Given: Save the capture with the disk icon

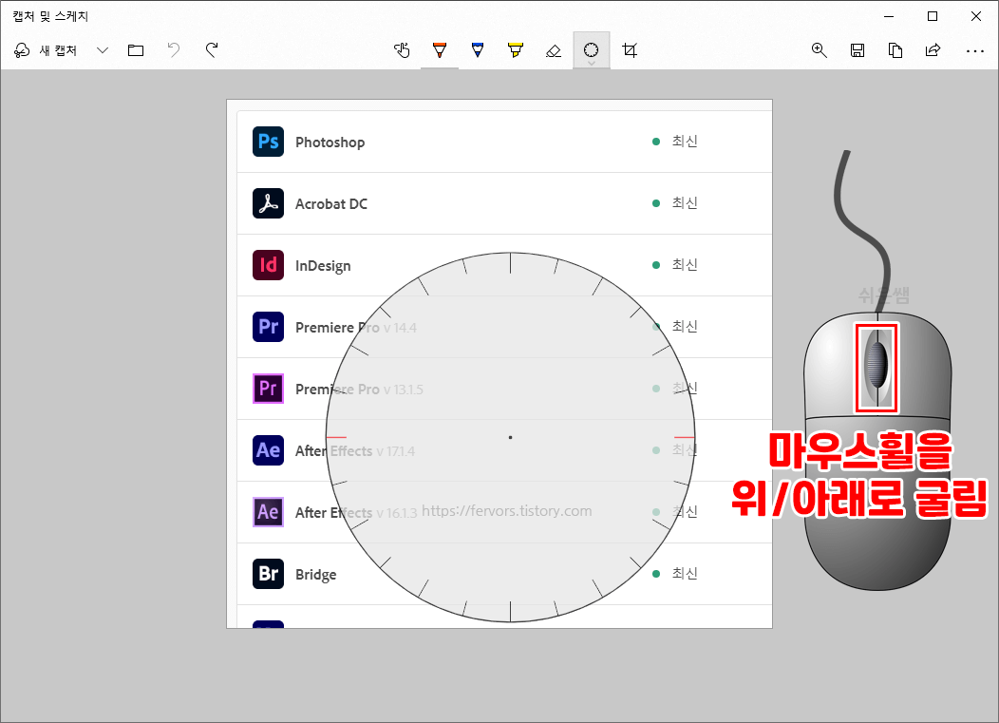Looking at the screenshot, I should point(858,50).
